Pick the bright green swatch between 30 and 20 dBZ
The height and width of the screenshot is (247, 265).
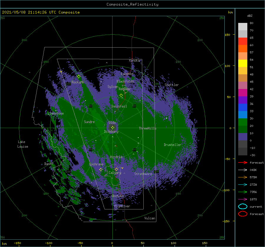pyautogui.click(x=243, y=122)
